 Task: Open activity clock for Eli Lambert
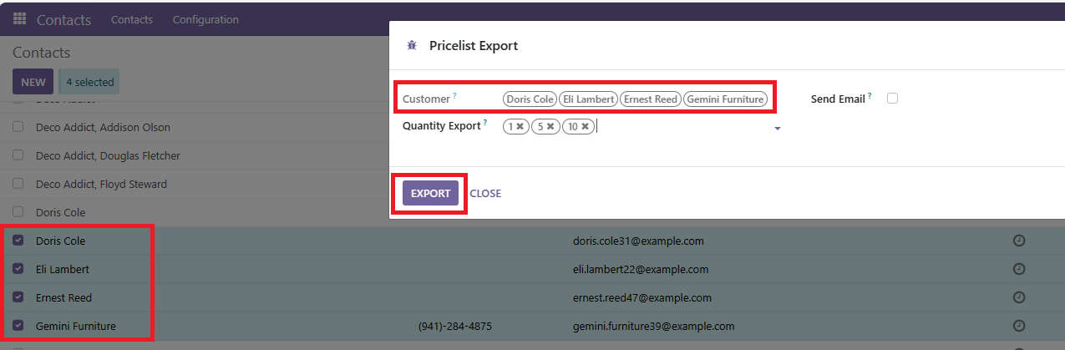[x=1018, y=269]
